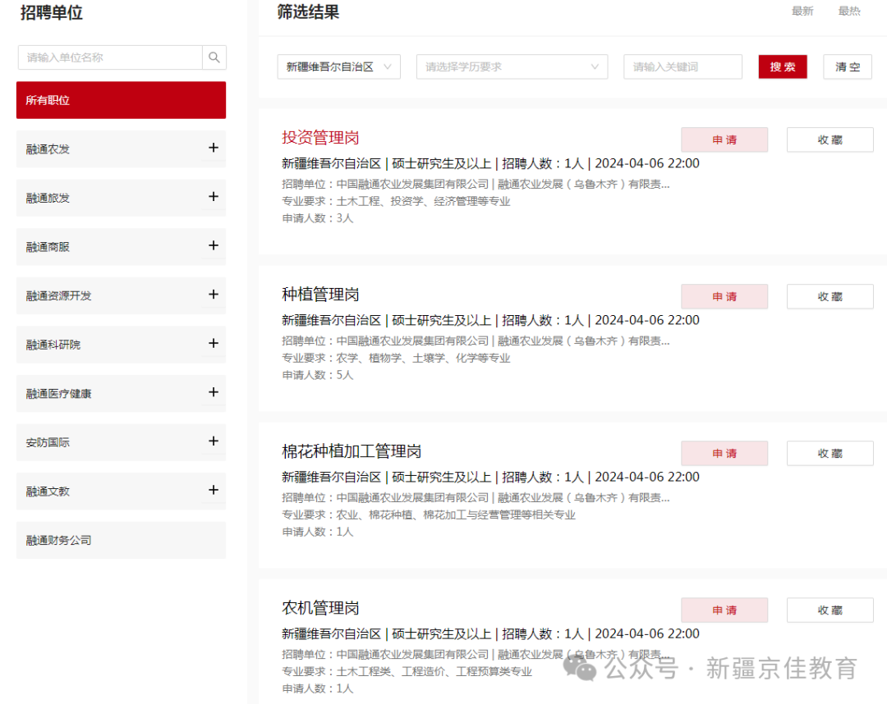The image size is (887, 704).
Task: Open the 农机管理岗 job title link
Action: [x=320, y=608]
